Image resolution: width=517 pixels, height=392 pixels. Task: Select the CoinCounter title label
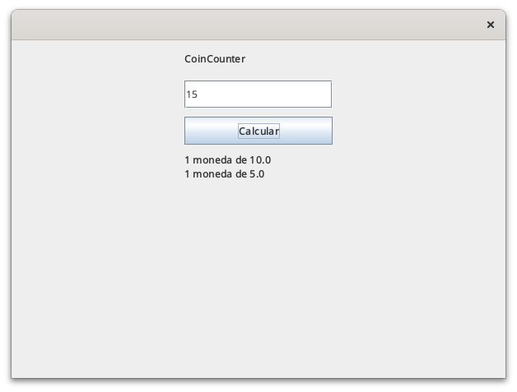tap(215, 59)
